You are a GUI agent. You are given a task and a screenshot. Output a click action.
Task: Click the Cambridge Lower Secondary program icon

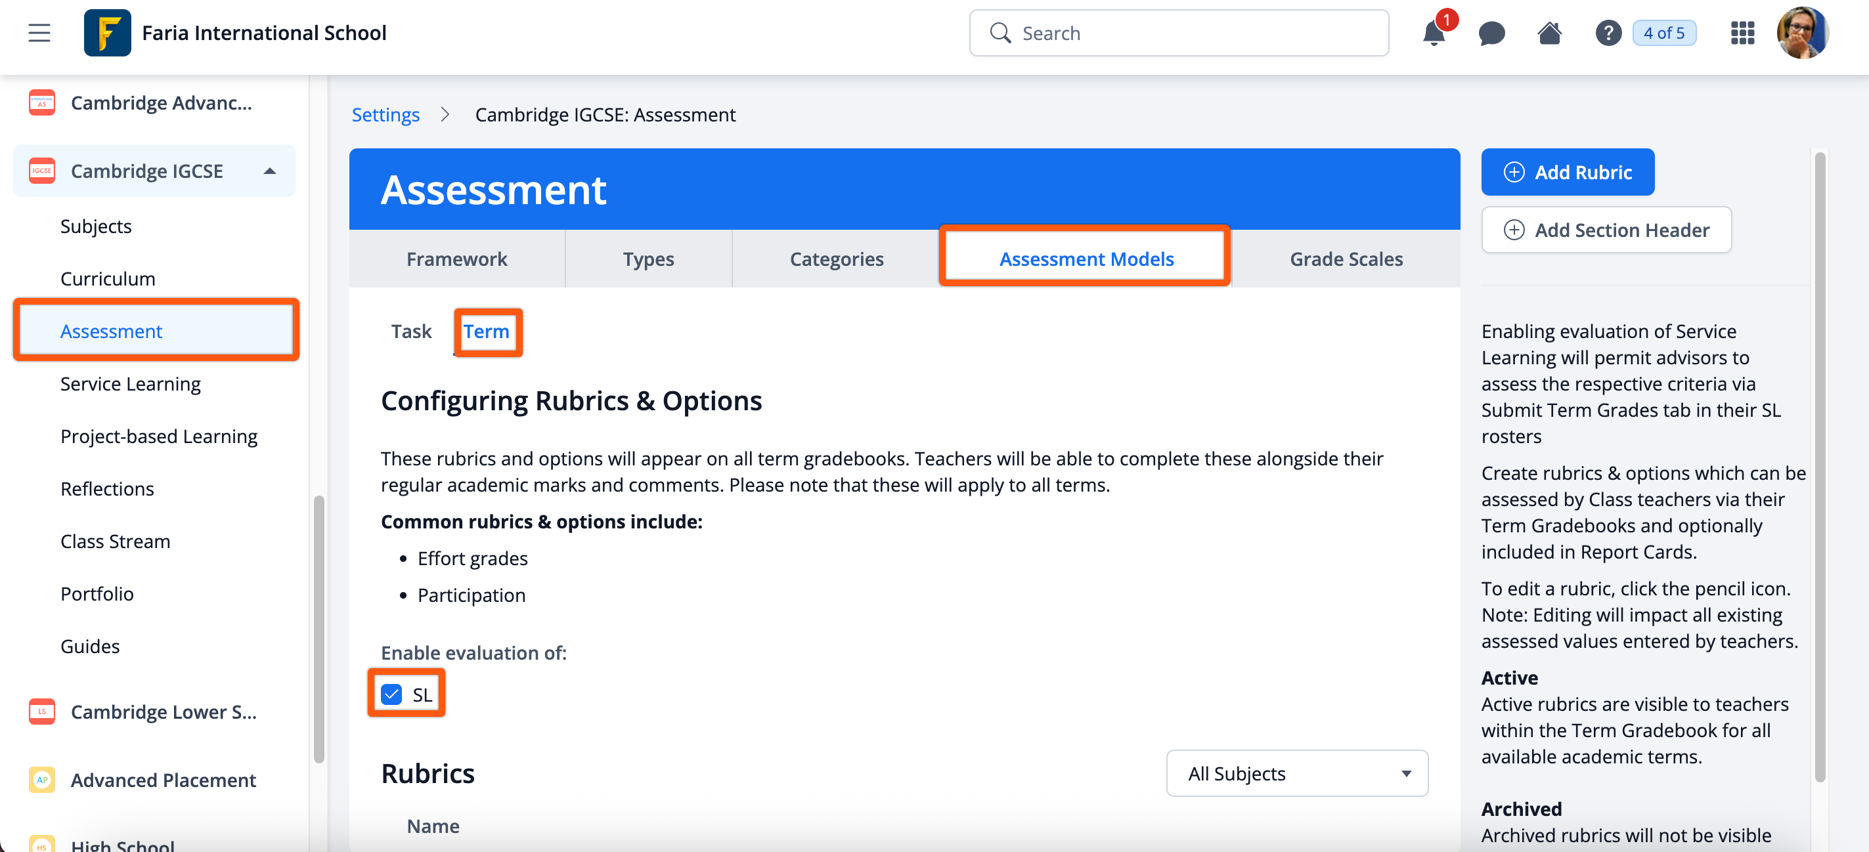point(42,712)
